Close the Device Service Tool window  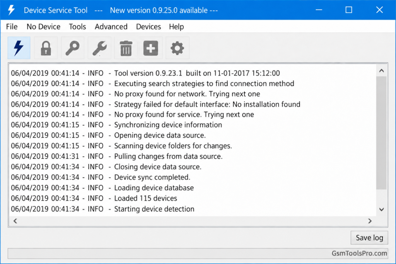coord(379,10)
